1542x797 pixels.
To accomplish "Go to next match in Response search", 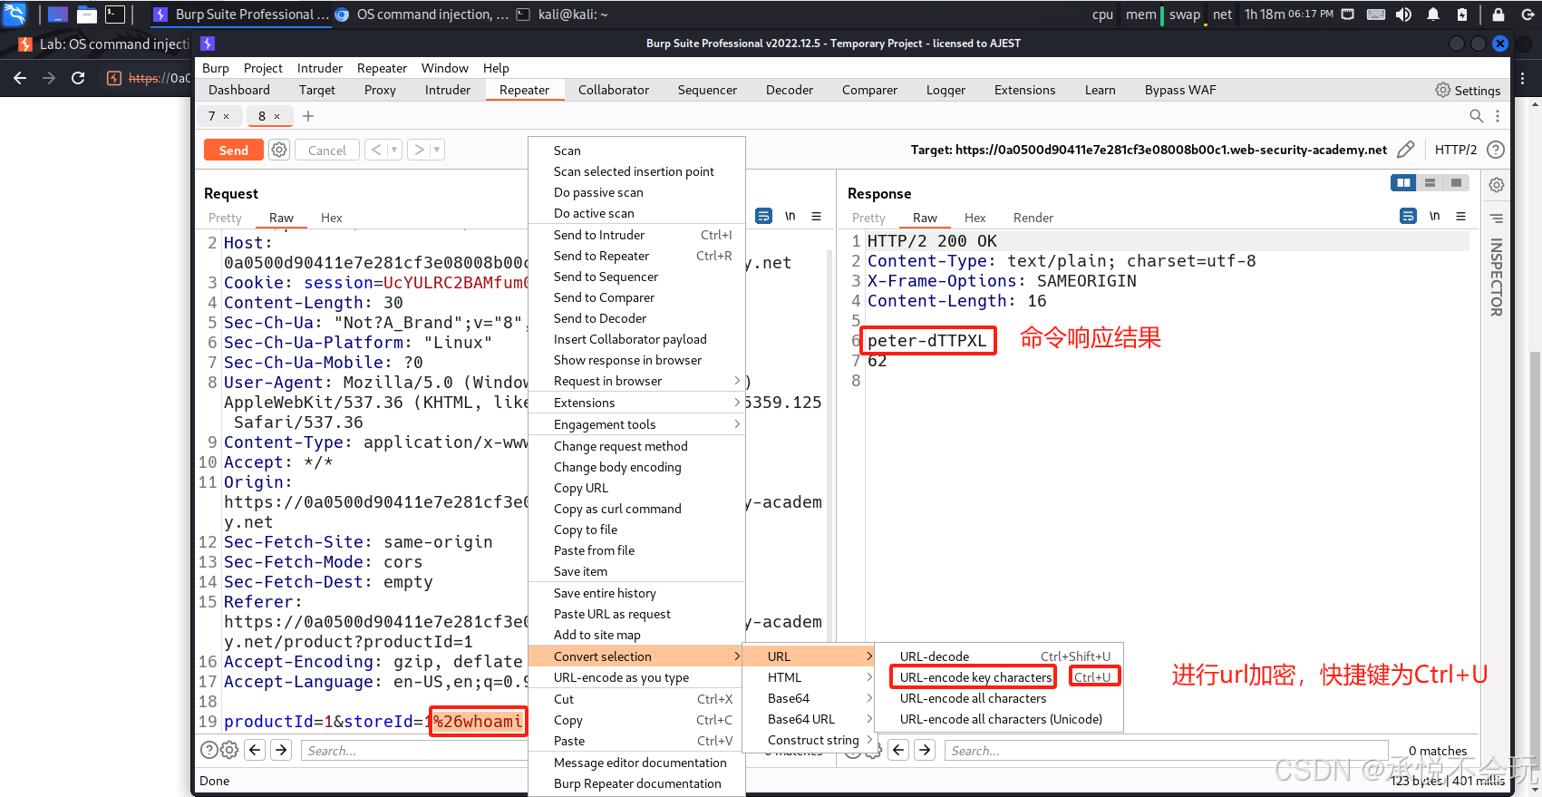I will tap(925, 750).
